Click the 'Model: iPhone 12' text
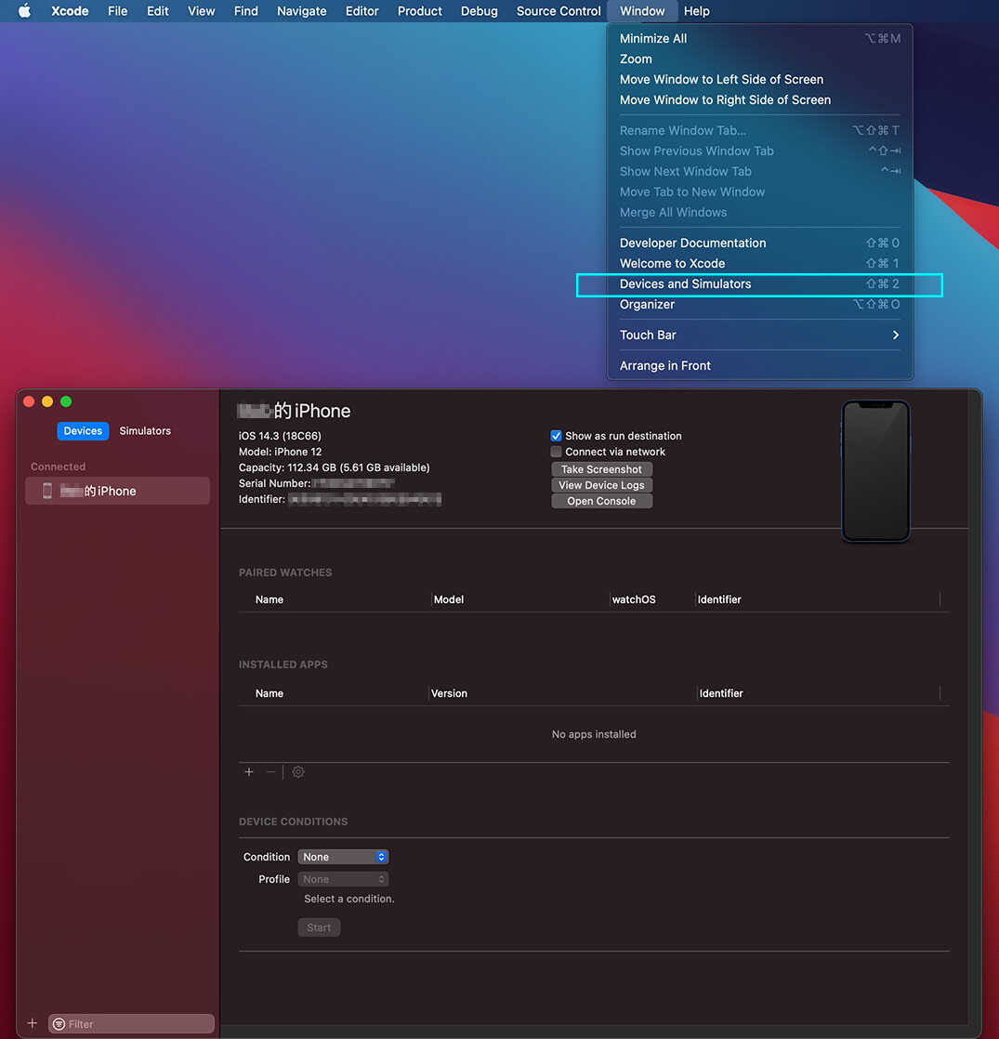The height and width of the screenshot is (1039, 999). [x=281, y=452]
